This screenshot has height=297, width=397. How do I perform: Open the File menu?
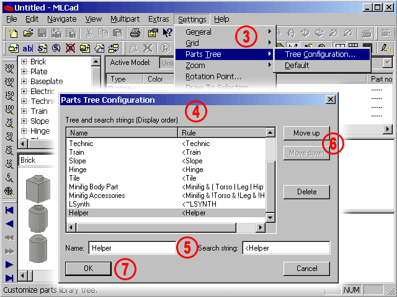pos(12,19)
